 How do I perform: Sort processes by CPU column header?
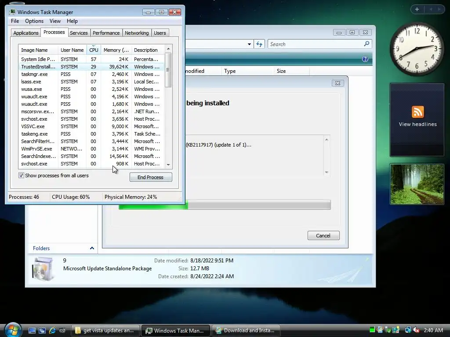pos(94,50)
